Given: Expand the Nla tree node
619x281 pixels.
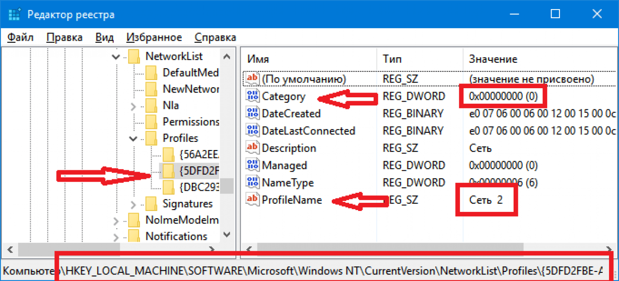Looking at the screenshot, I should click(133, 105).
